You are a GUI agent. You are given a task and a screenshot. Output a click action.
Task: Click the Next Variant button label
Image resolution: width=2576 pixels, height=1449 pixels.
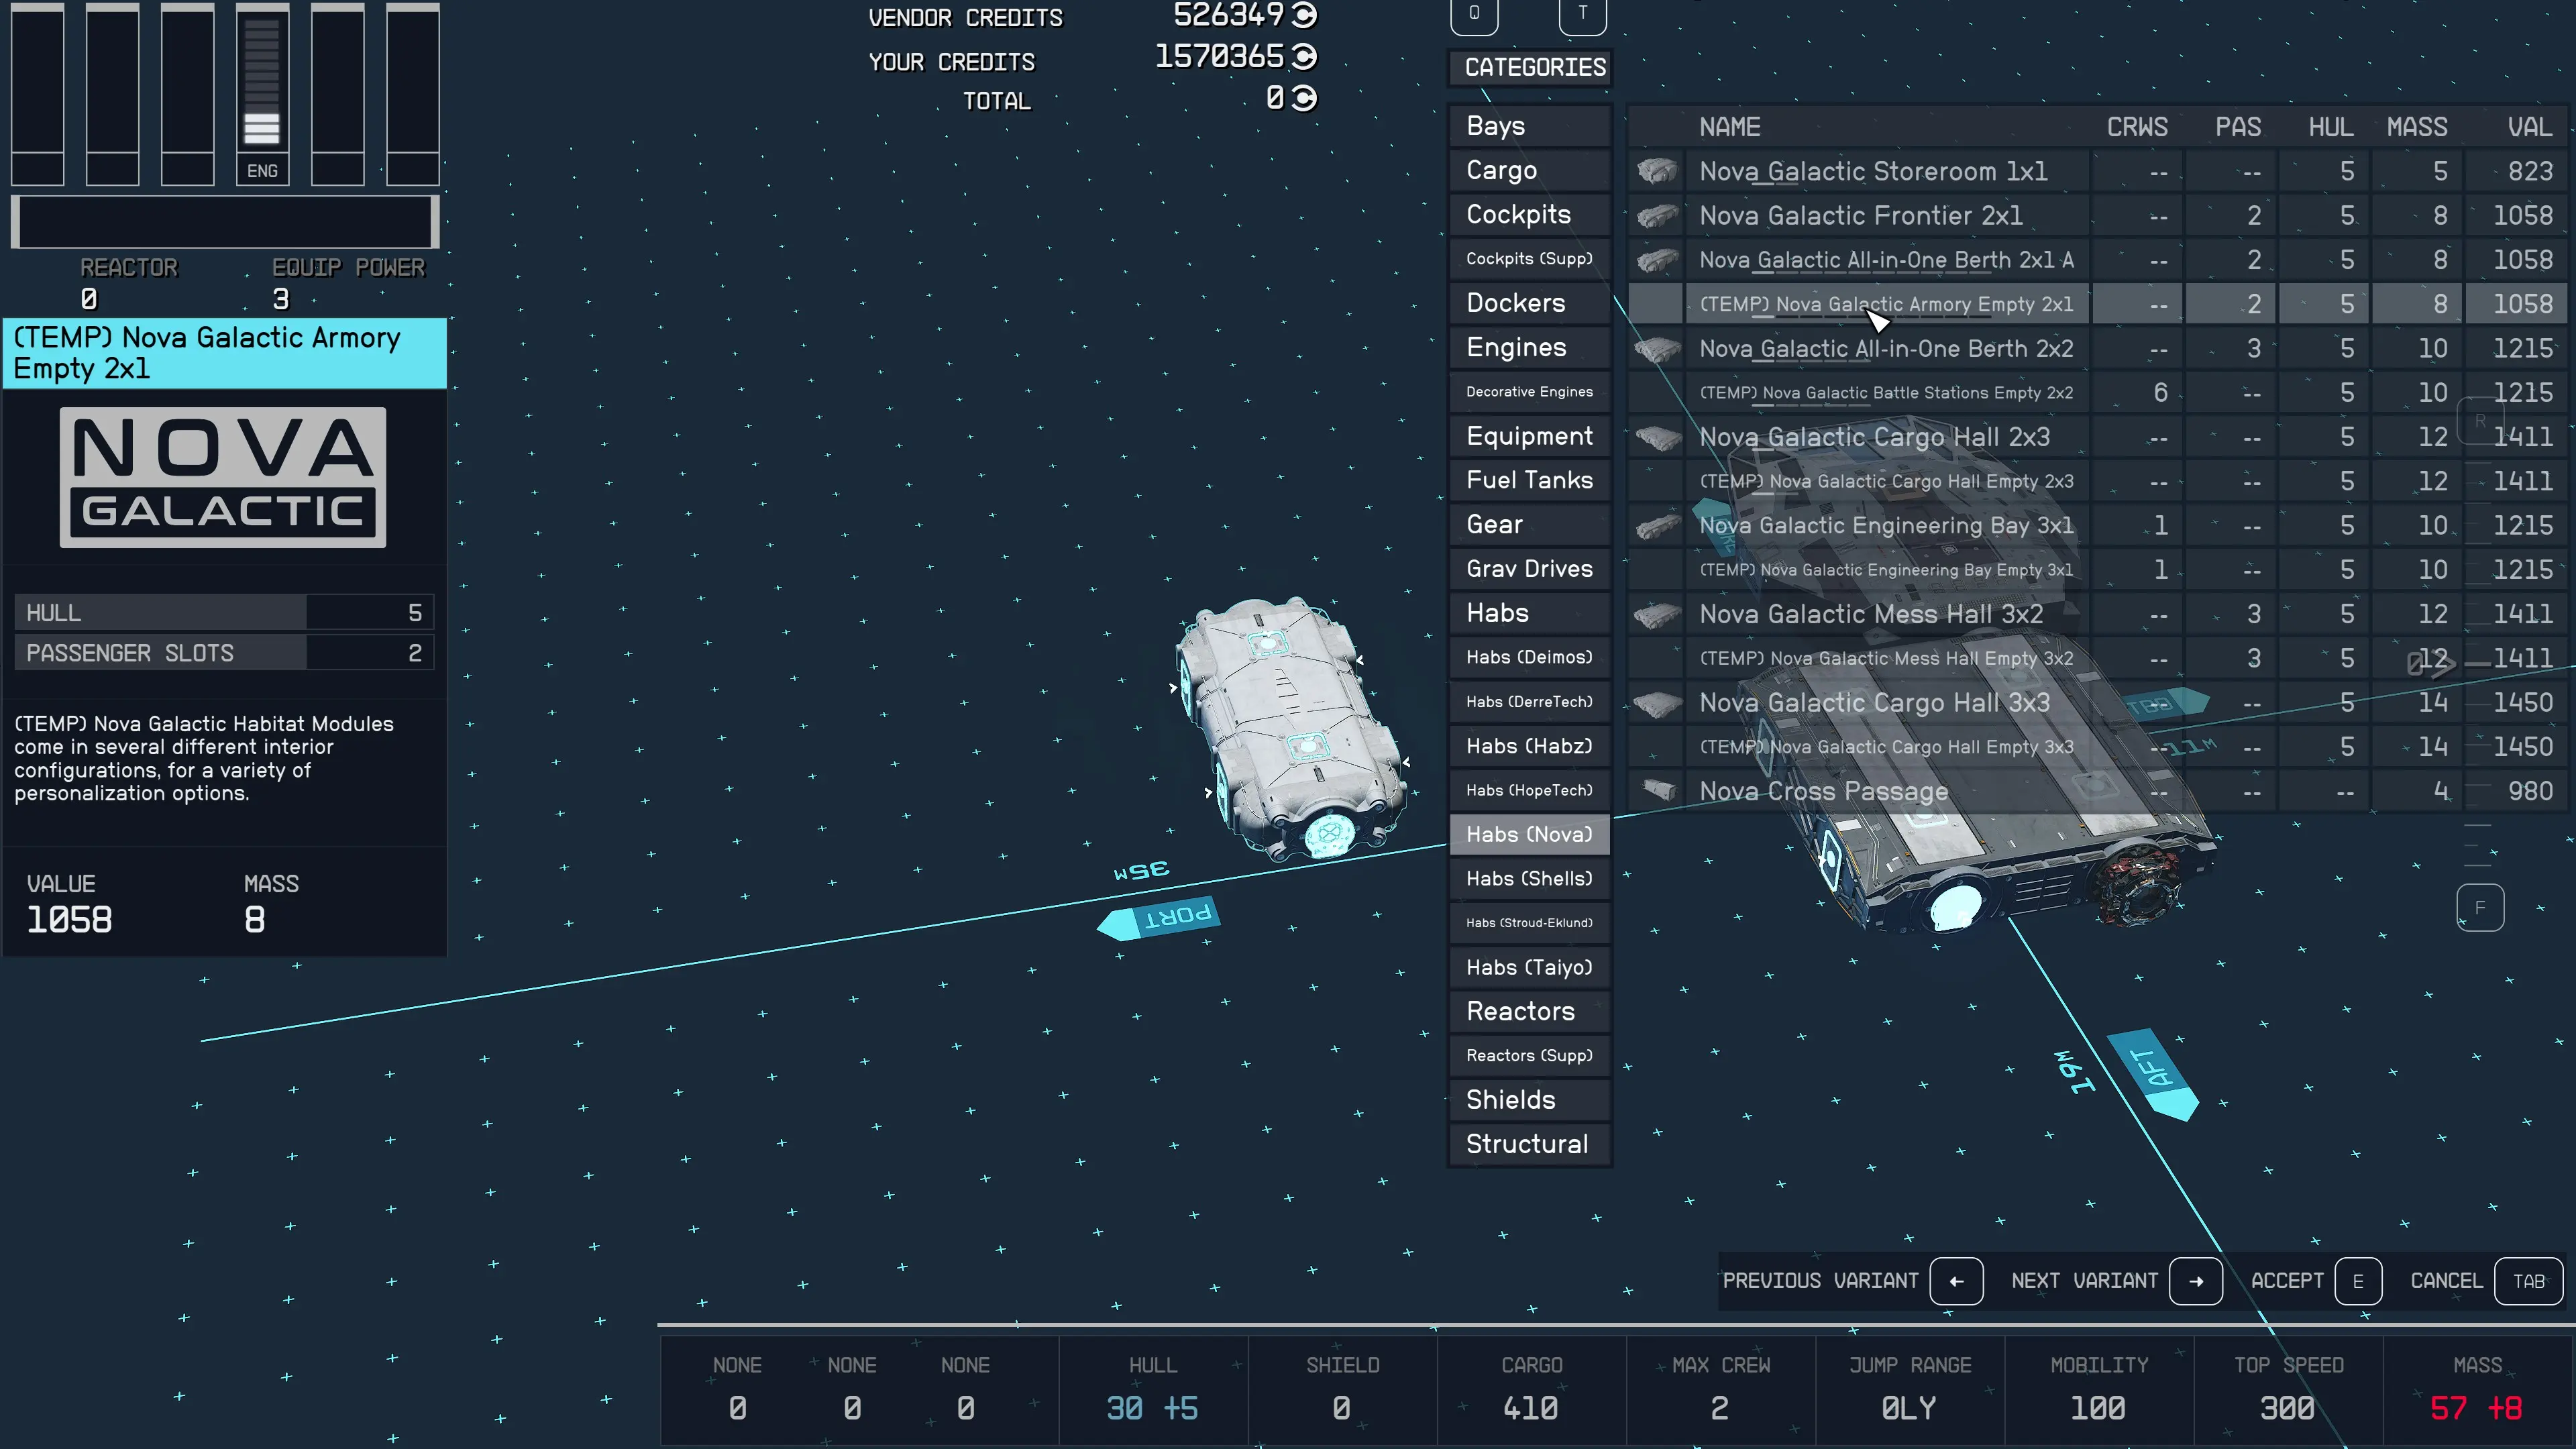(x=2085, y=1281)
